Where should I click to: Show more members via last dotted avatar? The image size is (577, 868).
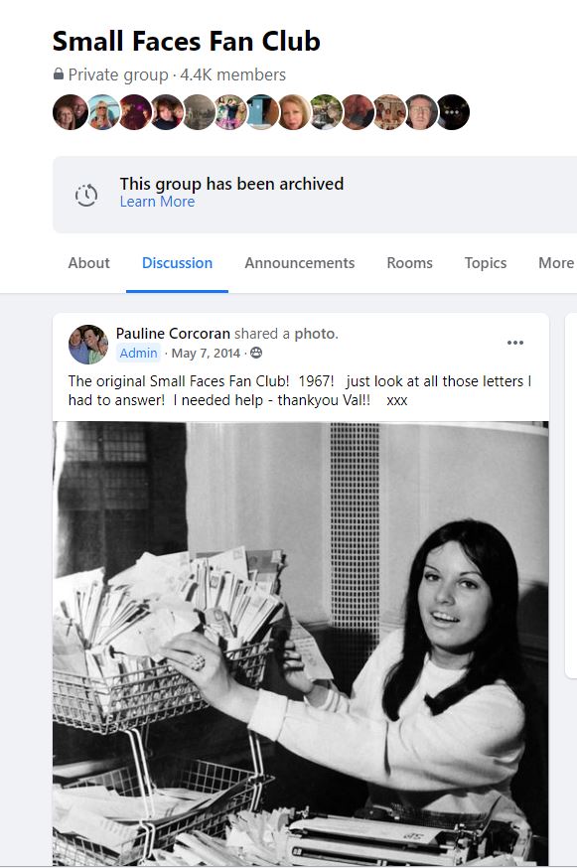click(453, 112)
